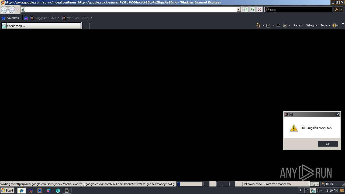Toggle Compatibility View broken-page icon
The image size is (345, 194).
click(x=246, y=9)
